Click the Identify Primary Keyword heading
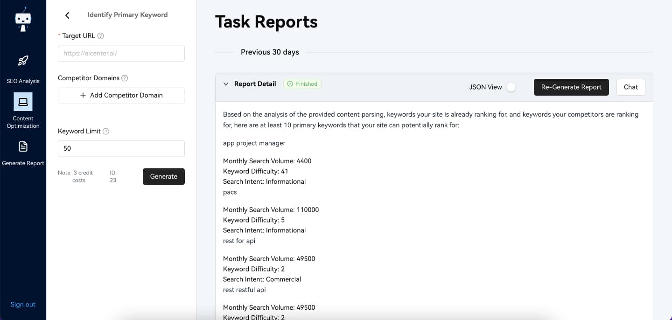 tap(127, 15)
